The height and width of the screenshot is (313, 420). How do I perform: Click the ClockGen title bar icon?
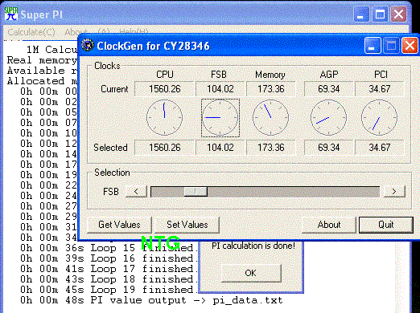88,45
